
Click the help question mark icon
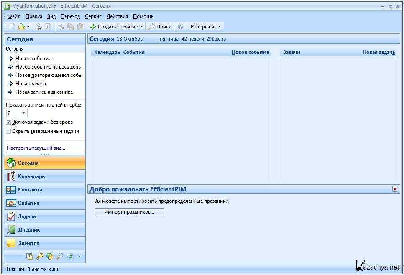click(180, 27)
